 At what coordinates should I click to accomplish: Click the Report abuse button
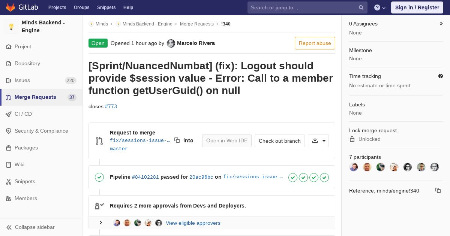pos(315,43)
